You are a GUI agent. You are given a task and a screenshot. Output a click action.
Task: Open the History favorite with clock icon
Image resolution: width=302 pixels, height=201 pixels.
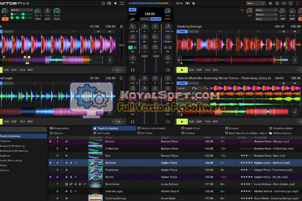pos(56,133)
